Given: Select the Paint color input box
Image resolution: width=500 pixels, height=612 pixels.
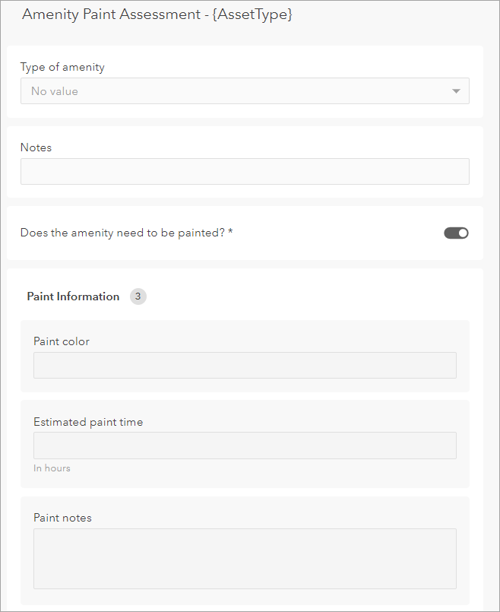Looking at the screenshot, I should coord(245,365).
